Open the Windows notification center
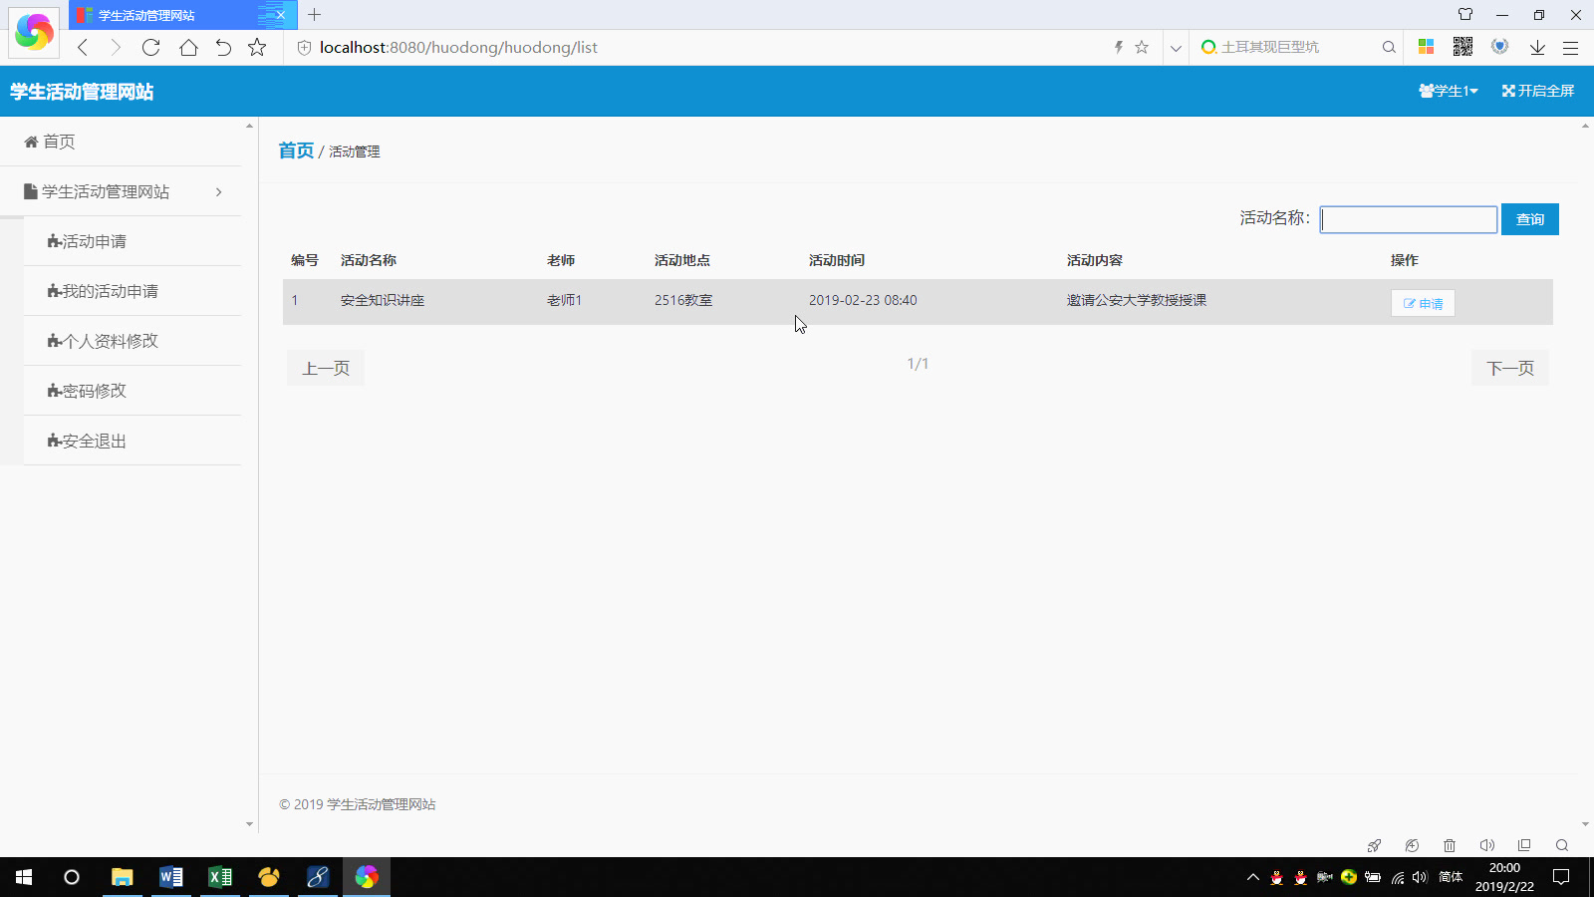The image size is (1594, 897). click(x=1561, y=877)
